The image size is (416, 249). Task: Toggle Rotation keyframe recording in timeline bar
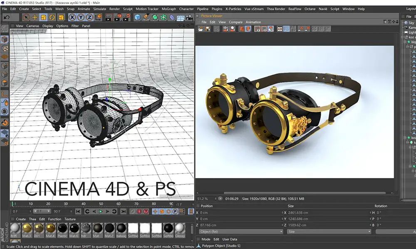coord(168,211)
